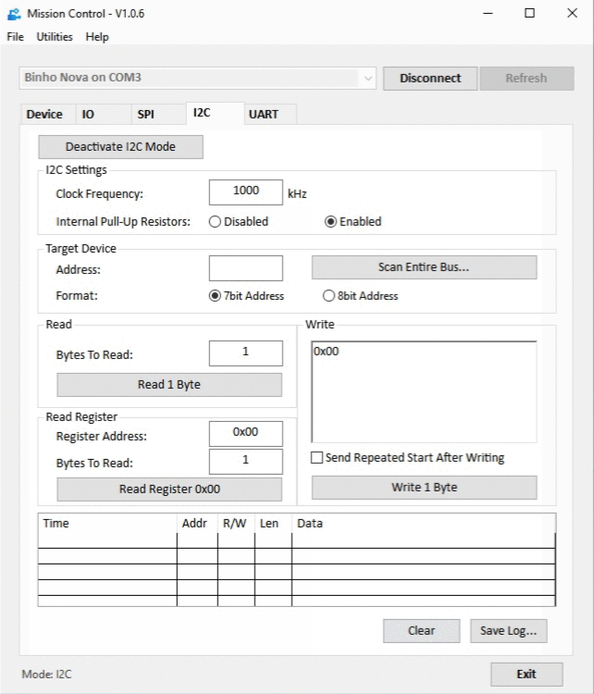Click the Clock Frequency input field

[245, 192]
